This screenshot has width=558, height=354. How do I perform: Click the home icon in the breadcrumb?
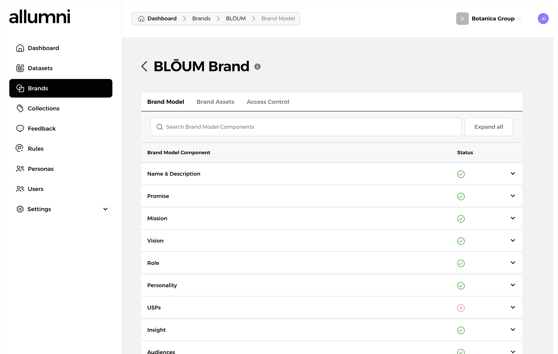coord(141,18)
